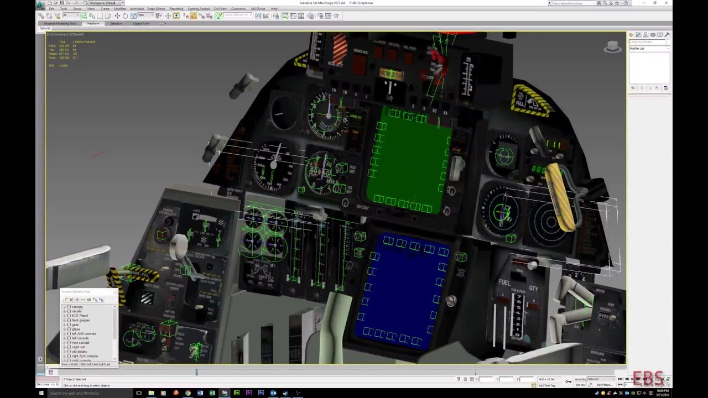Open the Material Editor icon
This screenshot has height=398, width=708.
310,15
